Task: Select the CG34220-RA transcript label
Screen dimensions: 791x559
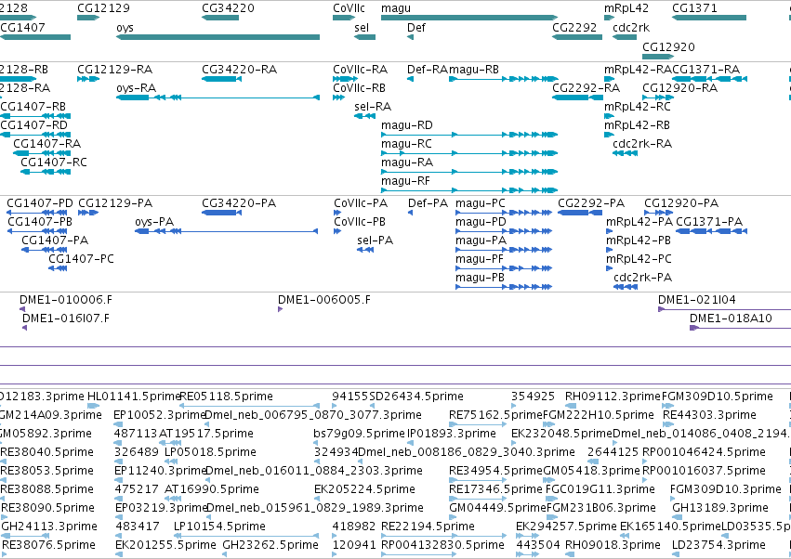Action: (x=239, y=69)
